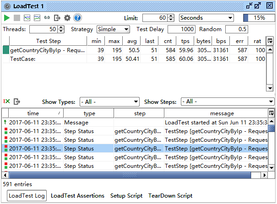Open the Show Types dropdown
This screenshot has width=277, height=204.
(x=109, y=102)
